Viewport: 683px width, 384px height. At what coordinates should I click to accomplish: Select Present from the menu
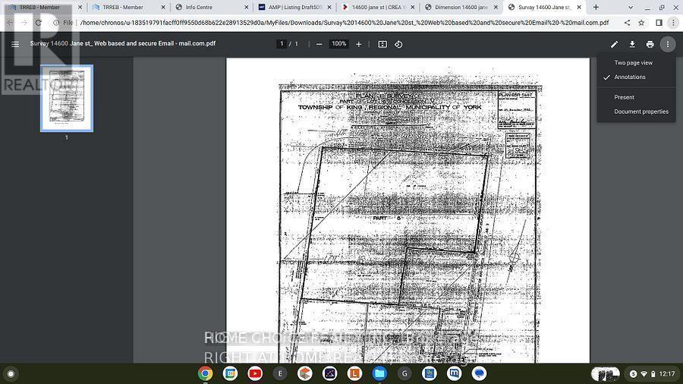click(625, 97)
